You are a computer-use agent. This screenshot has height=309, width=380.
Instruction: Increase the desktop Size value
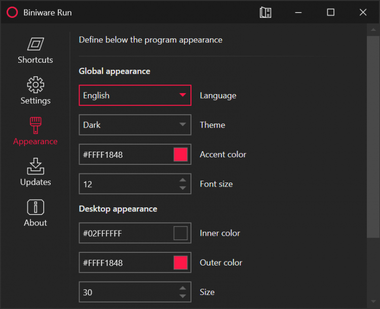coord(183,288)
